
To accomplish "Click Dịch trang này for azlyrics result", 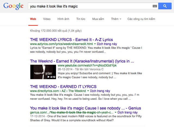I will 107,44.
